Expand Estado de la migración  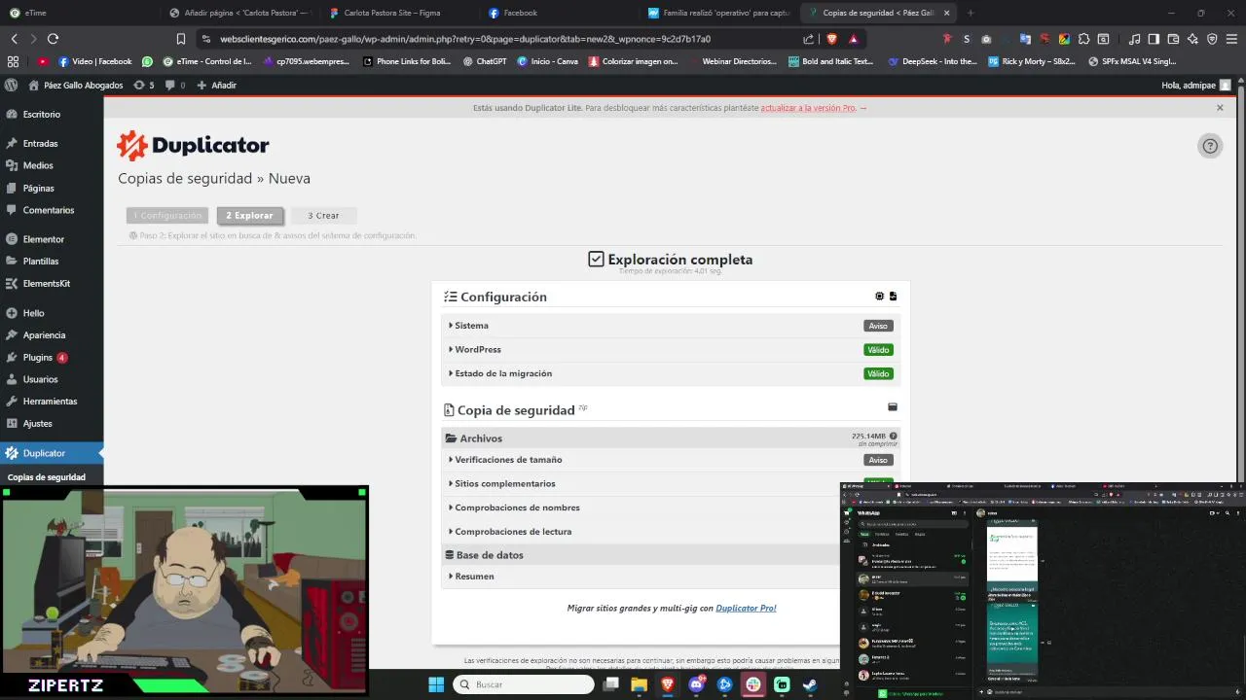pos(671,373)
